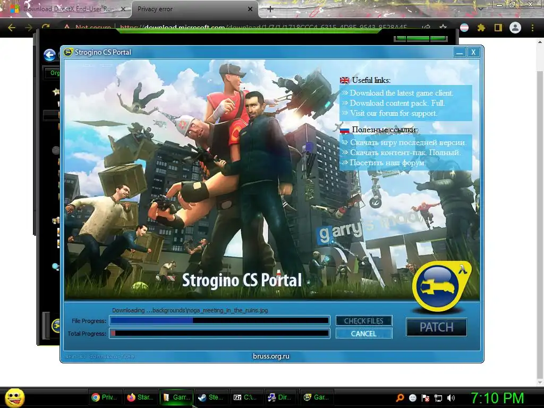Toggle the Chrome side panel icon
544x408 pixels.
pos(498,28)
